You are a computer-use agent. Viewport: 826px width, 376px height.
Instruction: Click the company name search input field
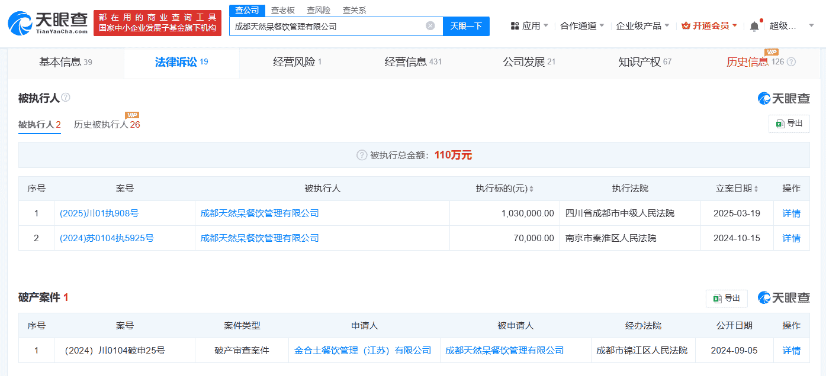(x=326, y=26)
